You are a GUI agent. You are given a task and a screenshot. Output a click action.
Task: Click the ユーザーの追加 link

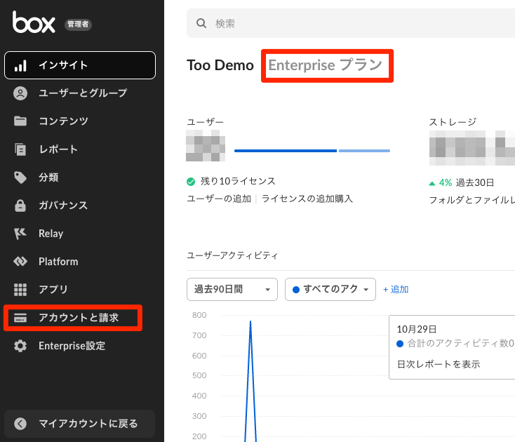(x=219, y=199)
